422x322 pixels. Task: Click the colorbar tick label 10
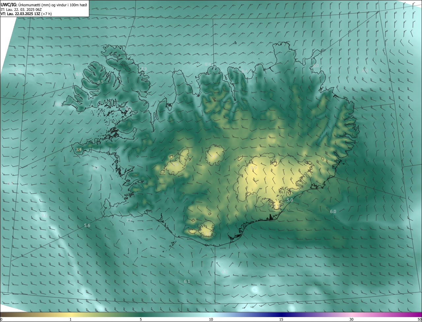[x=211, y=320]
